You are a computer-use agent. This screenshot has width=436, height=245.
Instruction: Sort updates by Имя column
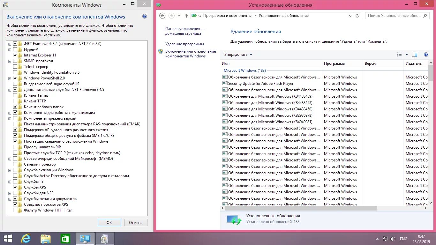[271, 63]
